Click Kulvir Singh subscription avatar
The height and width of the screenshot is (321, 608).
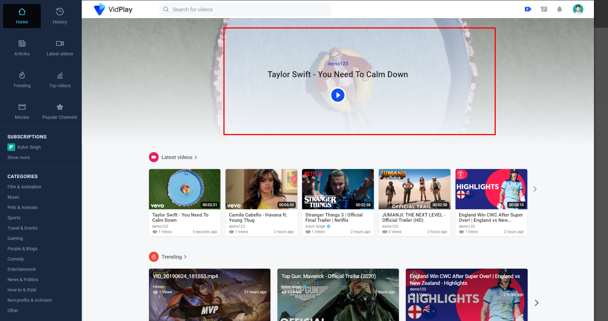coord(11,147)
